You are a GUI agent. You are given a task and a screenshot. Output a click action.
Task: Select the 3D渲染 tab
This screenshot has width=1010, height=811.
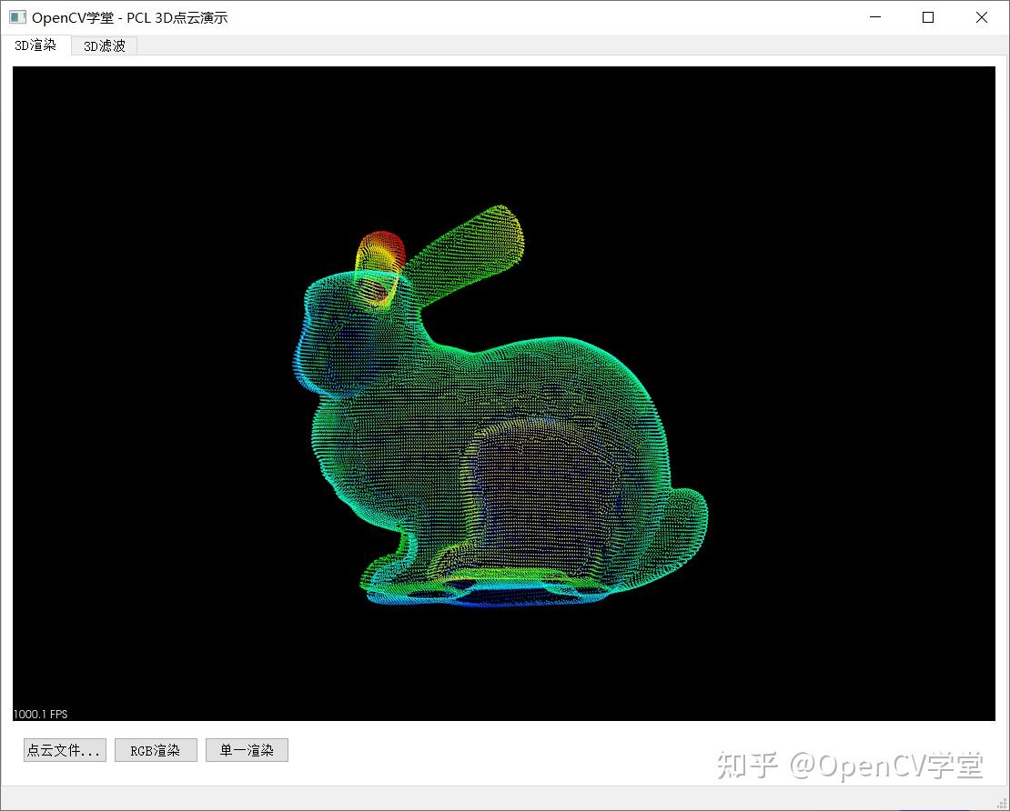[36, 45]
